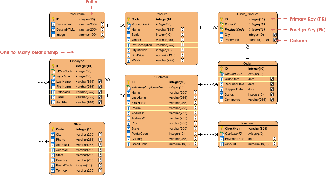Click the PriceEach column name
326x175 pixels.
(x=232, y=40)
